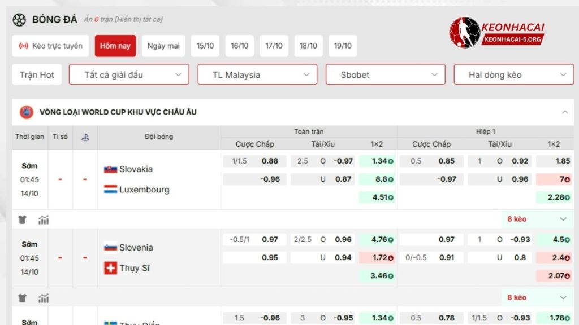Open the TL Malaysia odds format selector
The height and width of the screenshot is (325, 579).
coord(257,74)
